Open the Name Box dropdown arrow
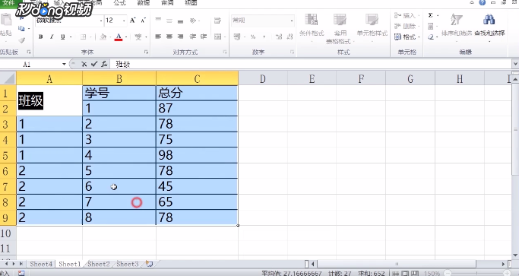 [x=64, y=64]
